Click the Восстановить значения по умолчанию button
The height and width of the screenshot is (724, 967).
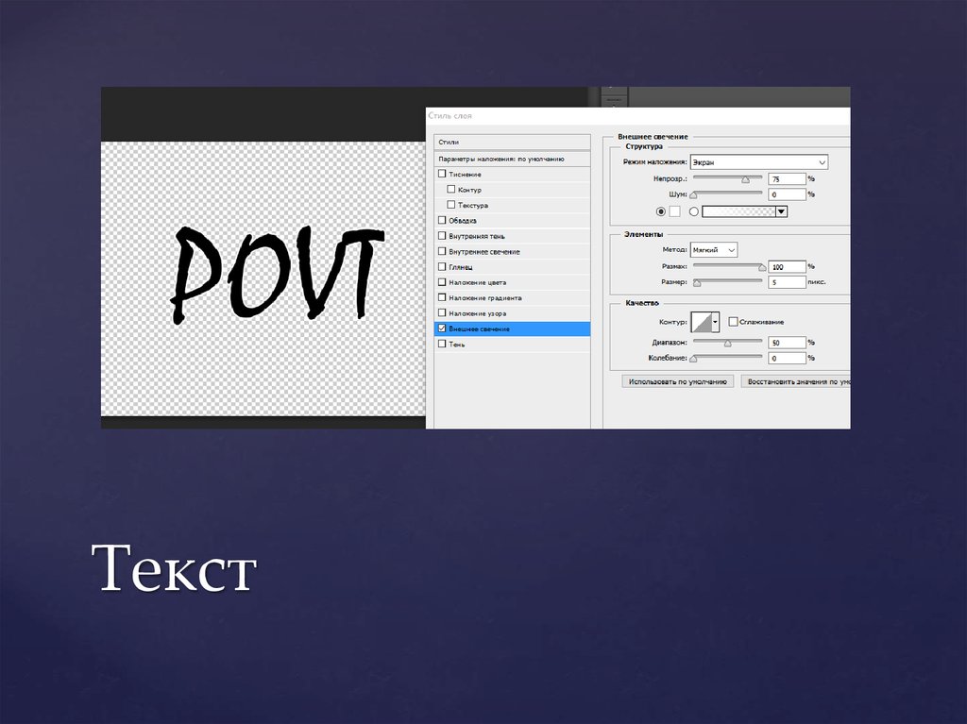(x=796, y=382)
